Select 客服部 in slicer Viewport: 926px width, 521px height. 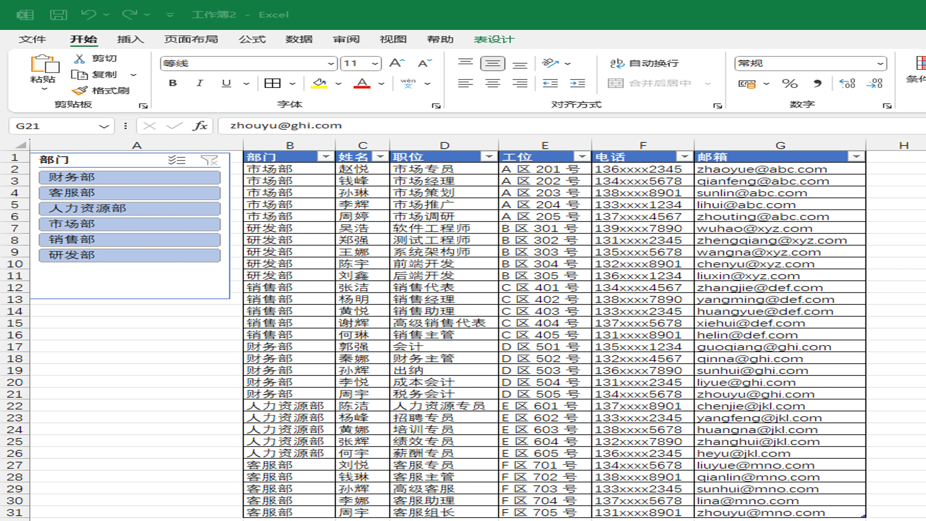tap(130, 193)
